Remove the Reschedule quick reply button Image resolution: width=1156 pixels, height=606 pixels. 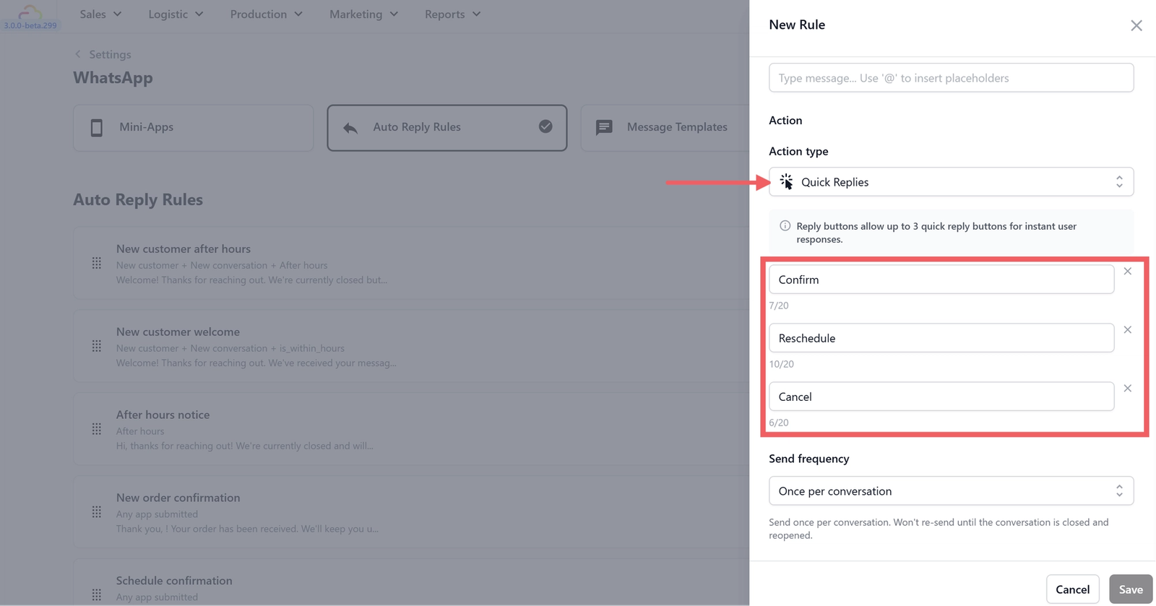pyautogui.click(x=1127, y=330)
